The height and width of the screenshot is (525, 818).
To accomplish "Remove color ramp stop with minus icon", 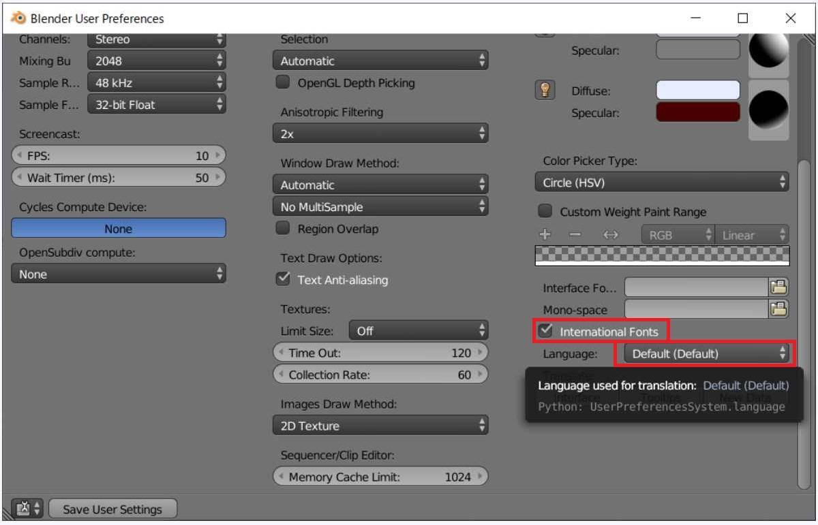I will [x=575, y=235].
